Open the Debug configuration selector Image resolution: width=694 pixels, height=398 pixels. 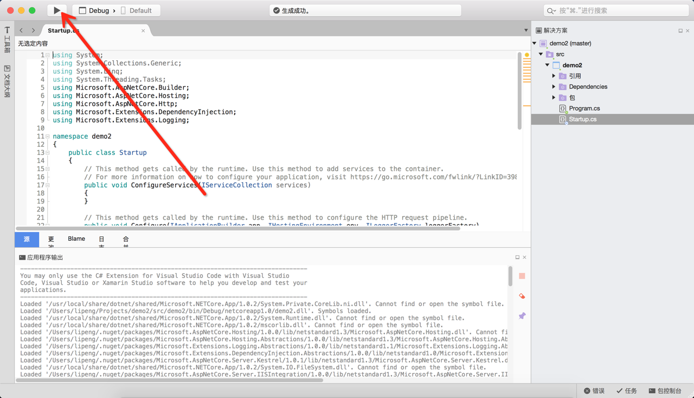(x=93, y=10)
